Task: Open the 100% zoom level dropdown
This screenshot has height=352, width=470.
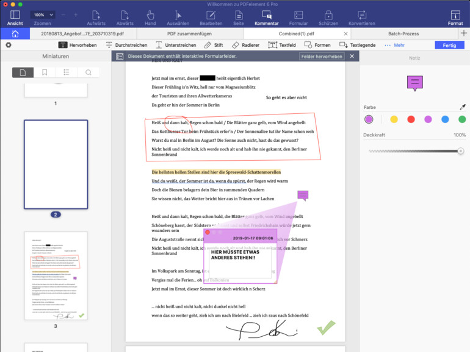Action: [x=42, y=14]
